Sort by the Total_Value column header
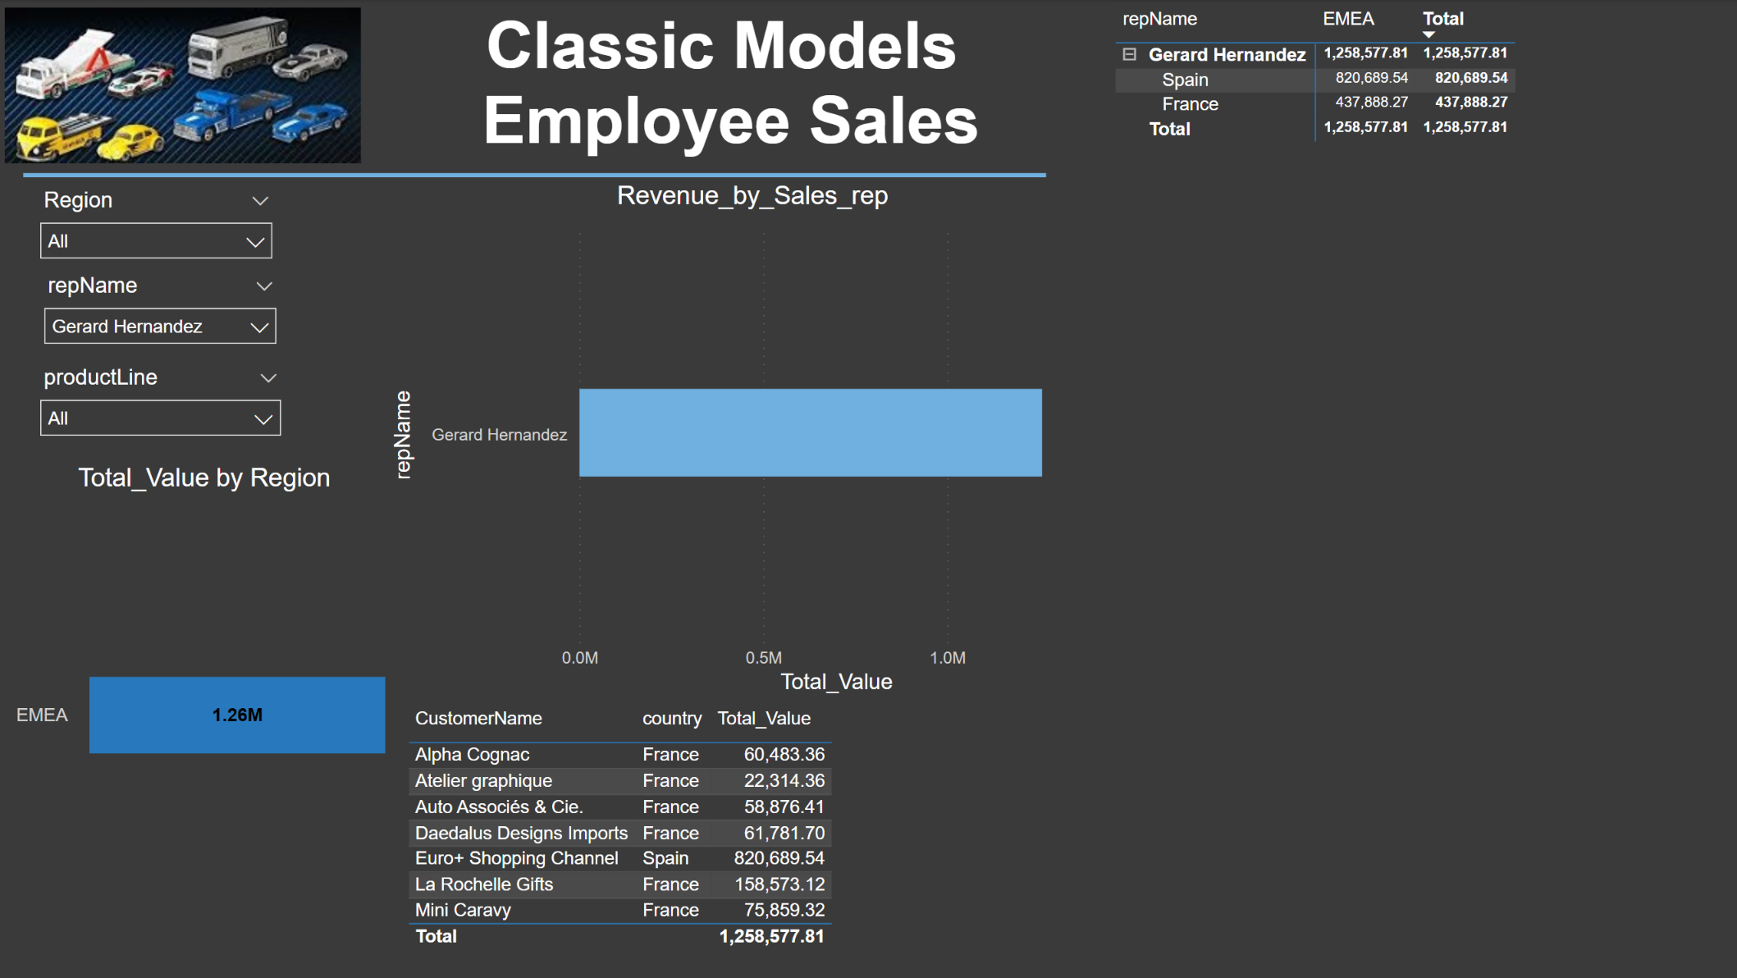 764,719
